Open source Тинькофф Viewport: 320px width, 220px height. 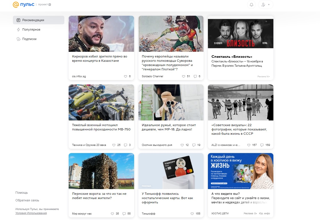tap(149, 214)
